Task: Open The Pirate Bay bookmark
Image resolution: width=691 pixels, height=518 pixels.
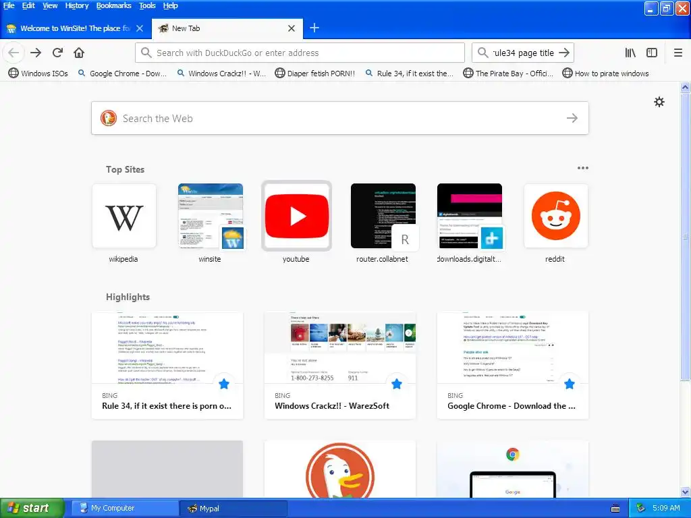Action: pos(508,74)
